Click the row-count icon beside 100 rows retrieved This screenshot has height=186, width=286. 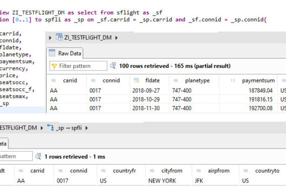pos(113,65)
